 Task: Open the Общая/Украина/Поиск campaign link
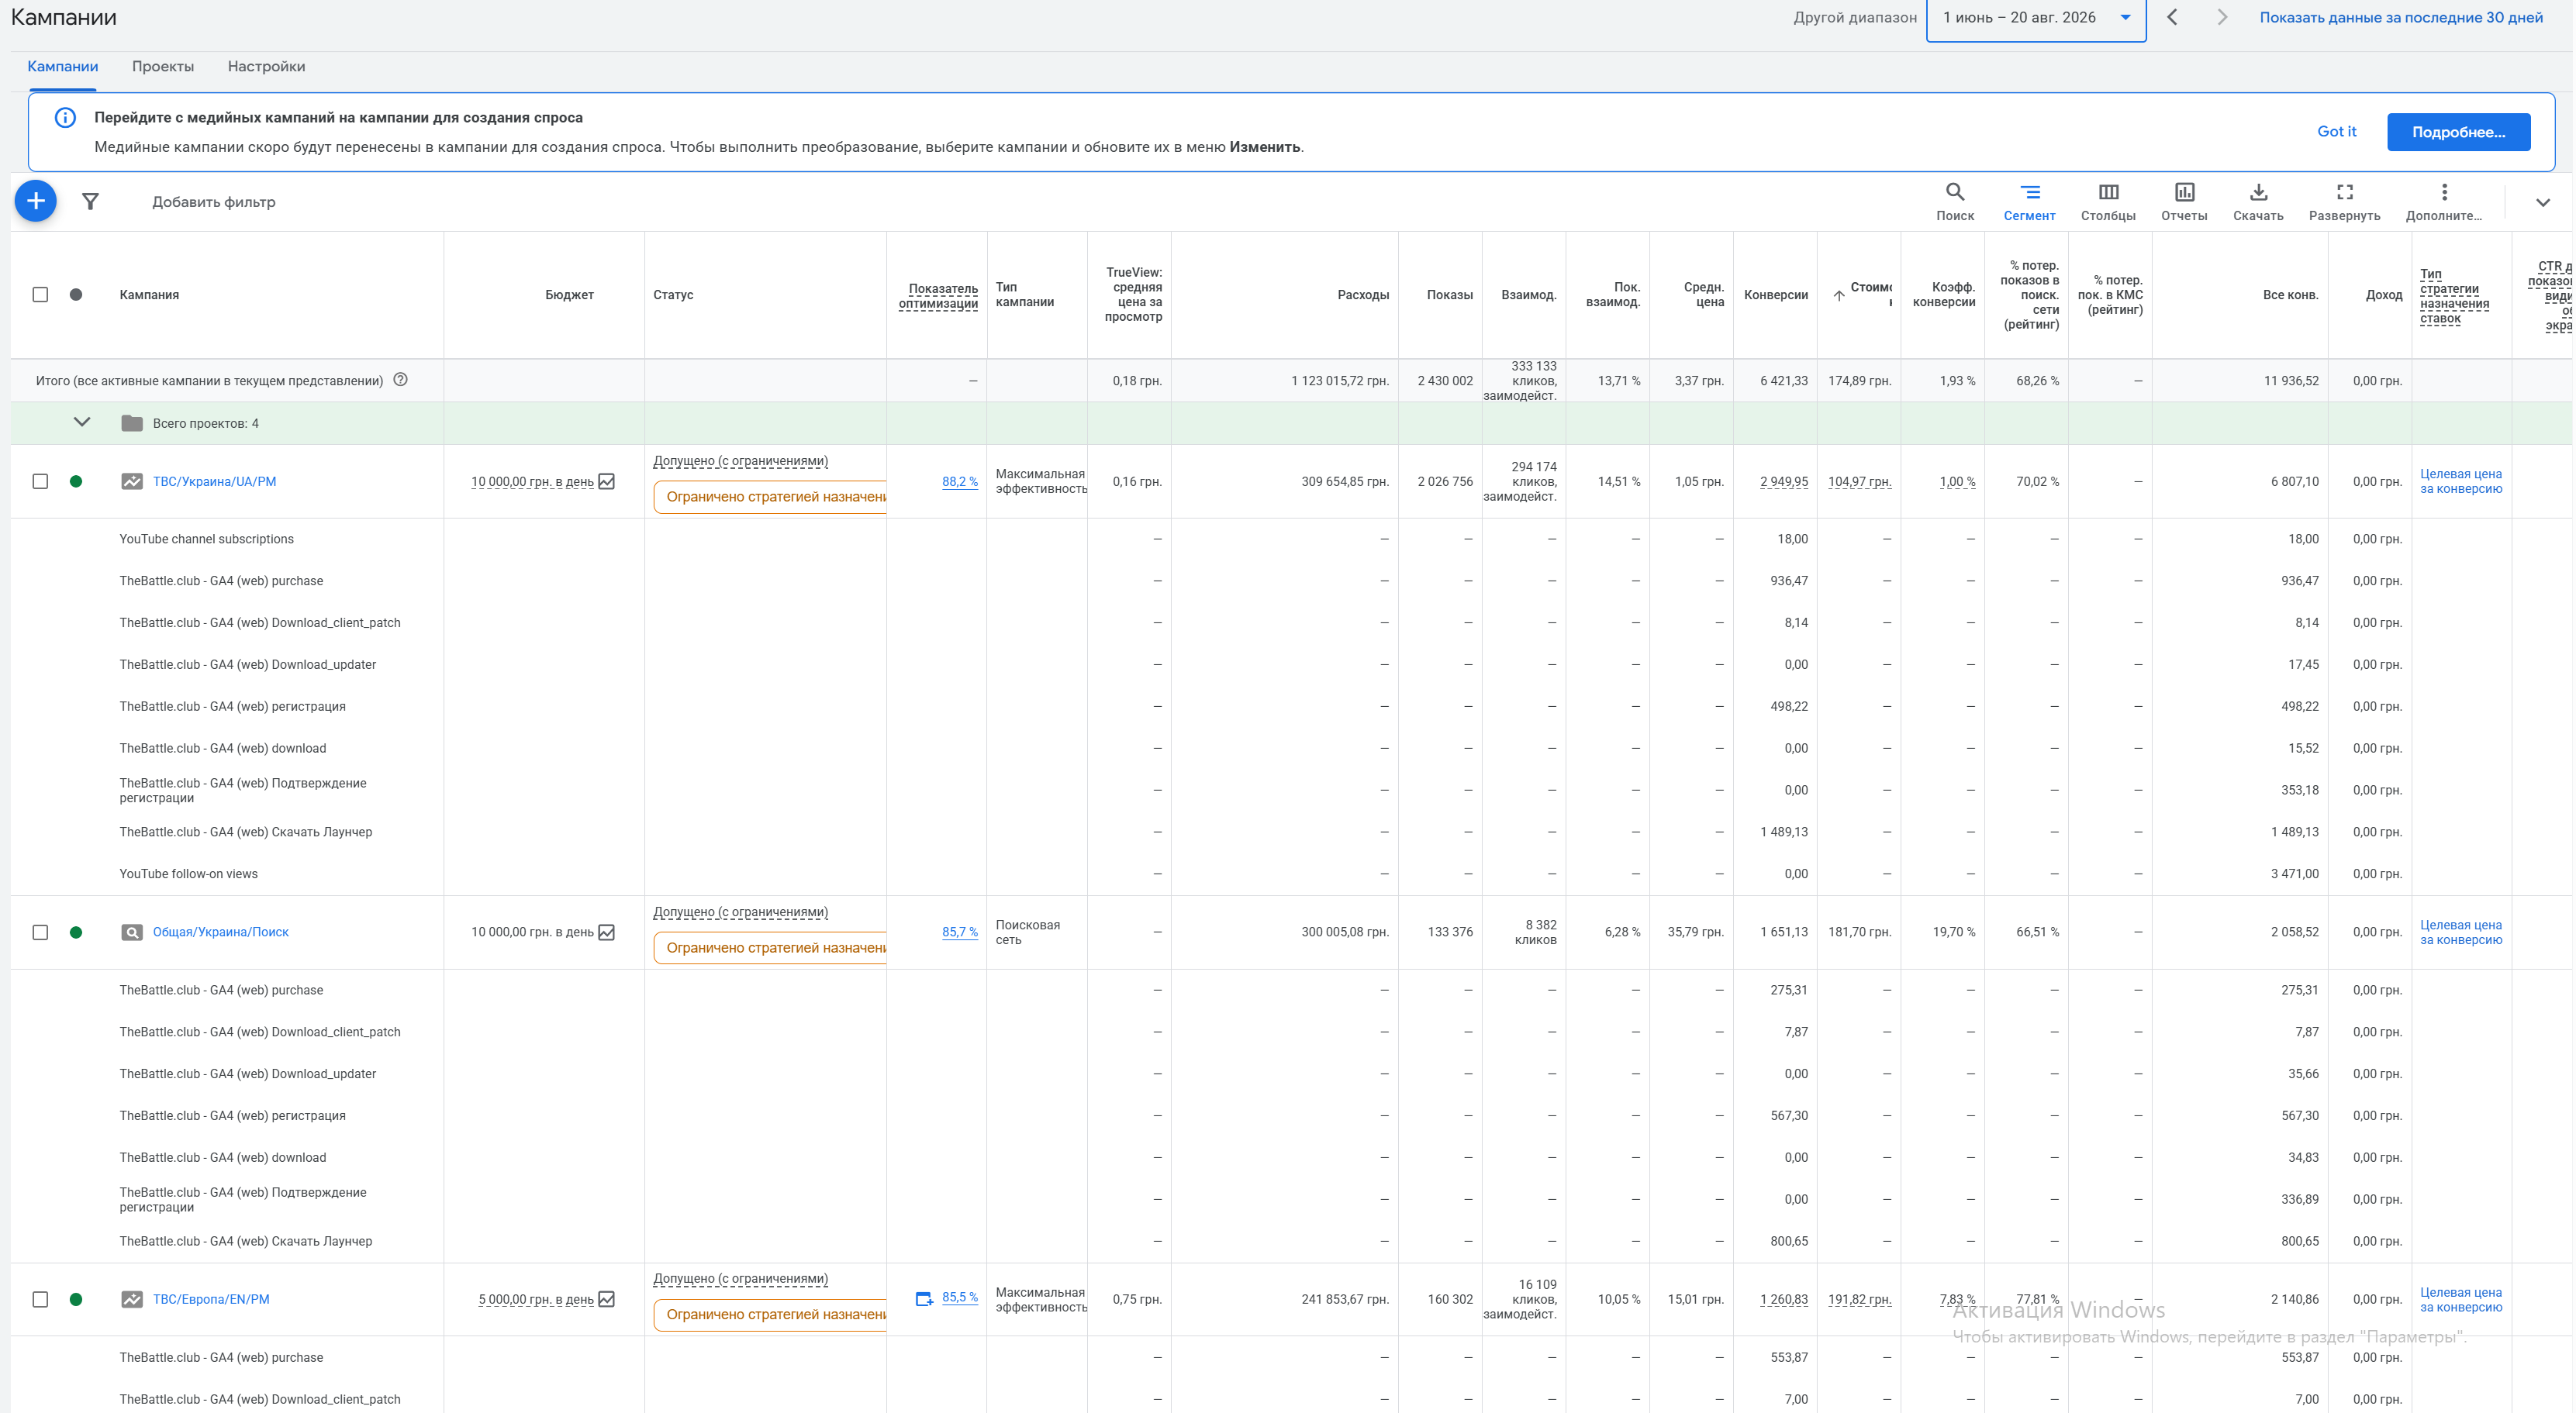coord(220,932)
